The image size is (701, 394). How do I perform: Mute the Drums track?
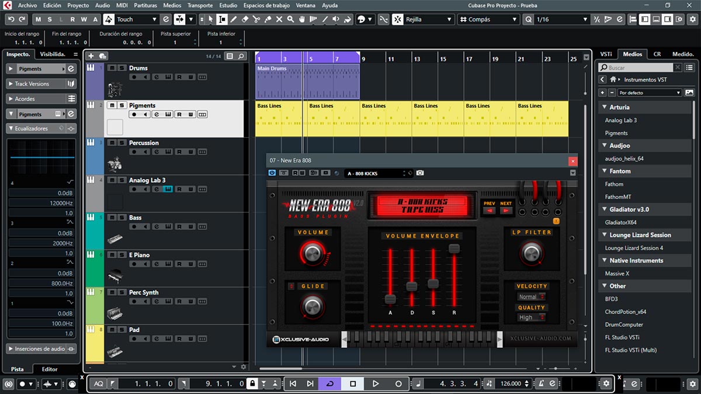(111, 68)
